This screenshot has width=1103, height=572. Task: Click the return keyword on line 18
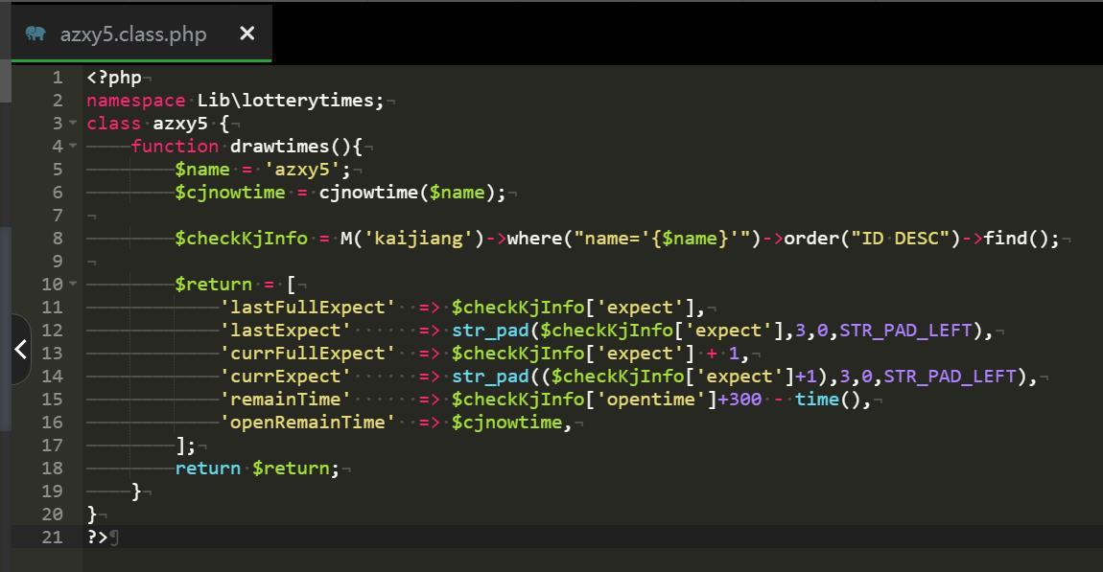(x=207, y=469)
